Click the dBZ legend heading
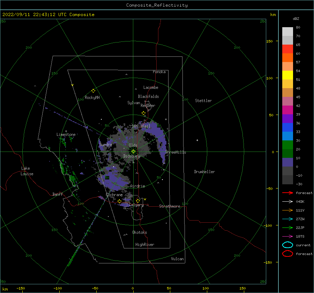 296,19
